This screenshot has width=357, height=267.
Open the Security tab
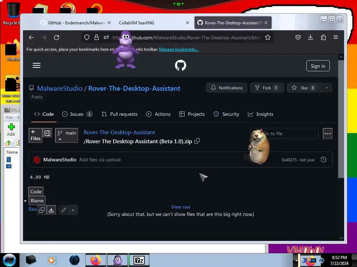point(226,114)
